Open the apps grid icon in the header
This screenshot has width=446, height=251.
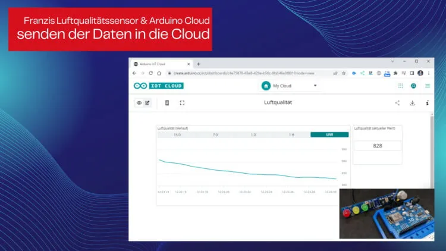(x=400, y=86)
